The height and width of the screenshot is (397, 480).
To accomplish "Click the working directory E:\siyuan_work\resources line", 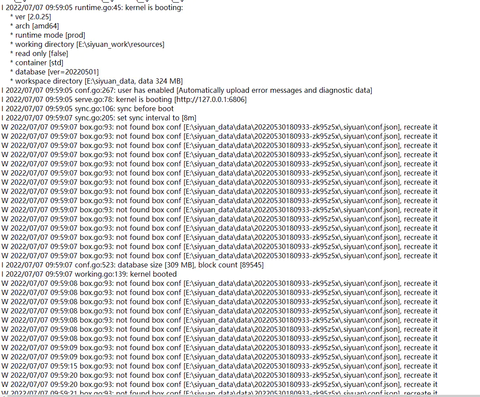I will click(x=87, y=44).
